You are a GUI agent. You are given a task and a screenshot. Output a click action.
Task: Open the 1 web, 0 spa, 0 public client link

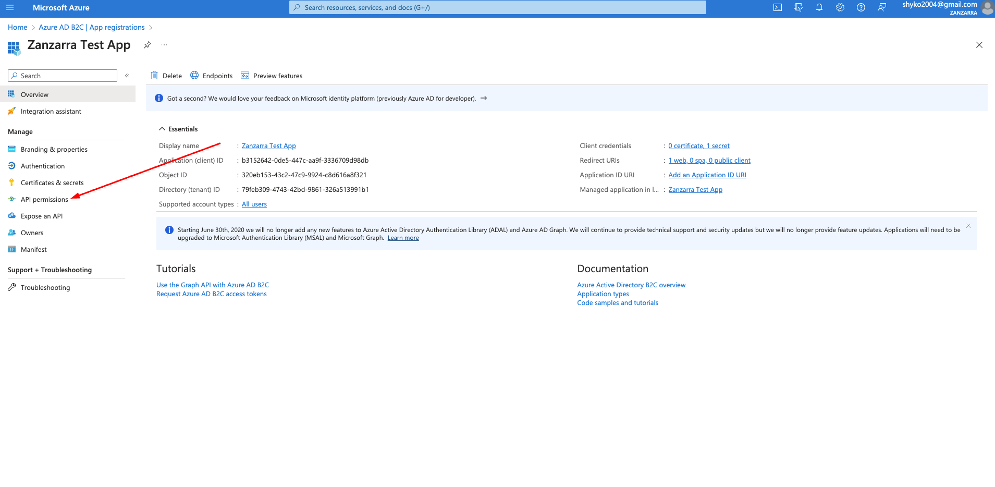[x=709, y=161]
